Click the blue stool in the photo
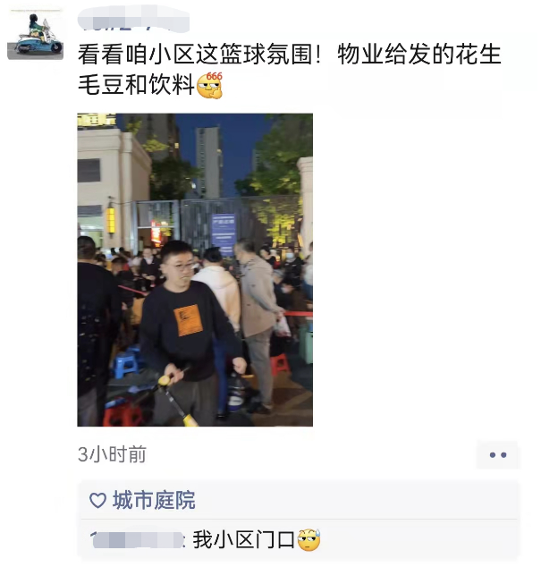 [x=127, y=362]
